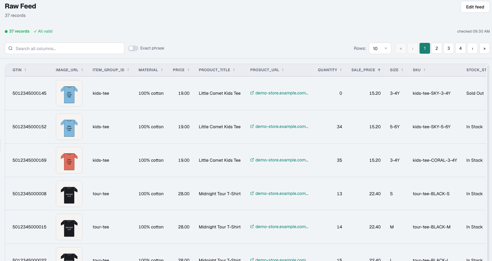Open product URL for kids-tee-SKY-5-6Y

point(279,126)
